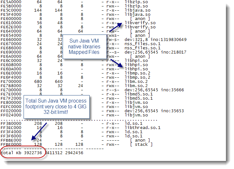Click the address FE5A0000

click(11, 2)
